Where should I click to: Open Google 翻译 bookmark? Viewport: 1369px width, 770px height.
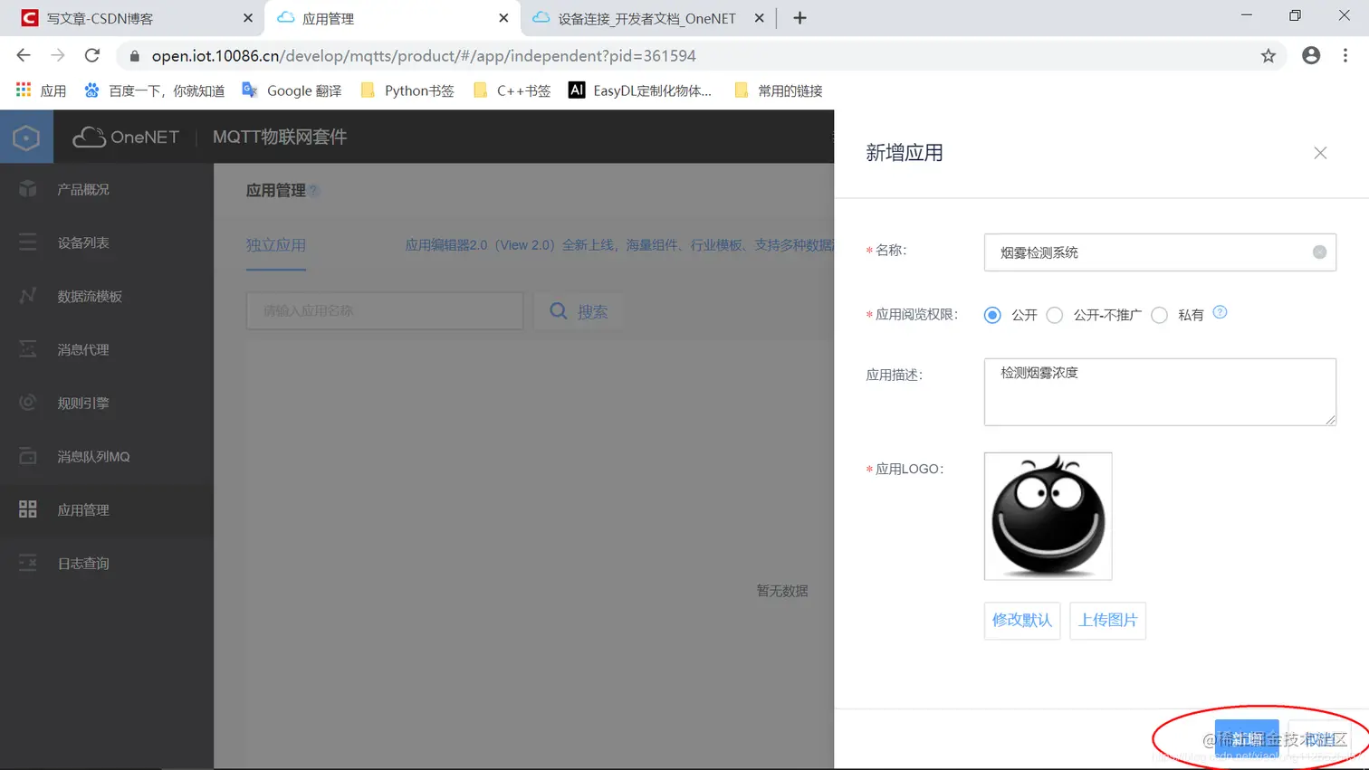[x=292, y=90]
